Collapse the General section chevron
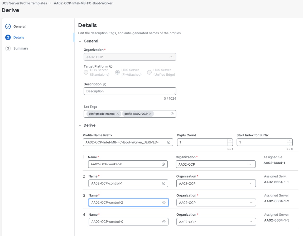Screen dimensions: 303x236 click(x=80, y=41)
